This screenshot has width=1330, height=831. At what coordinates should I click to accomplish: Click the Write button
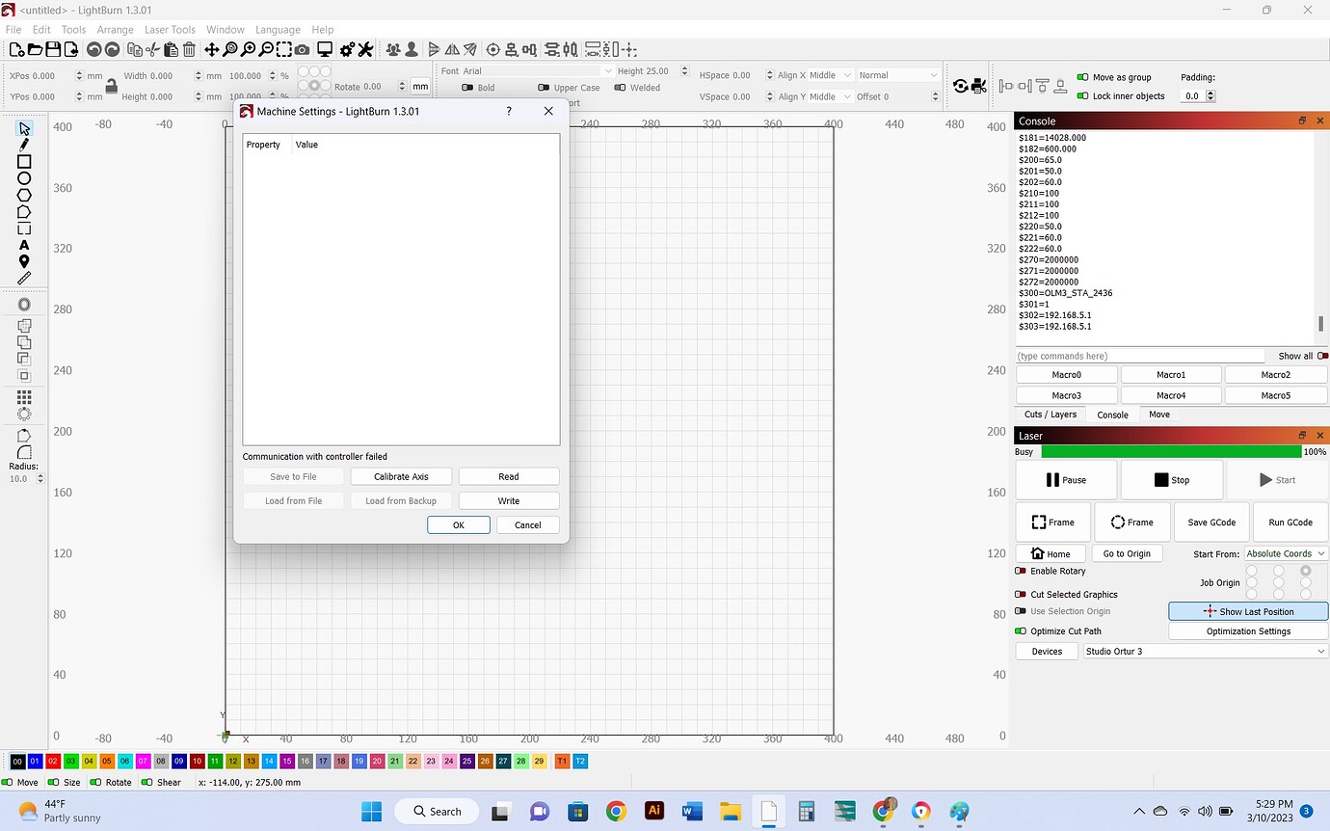coord(509,500)
